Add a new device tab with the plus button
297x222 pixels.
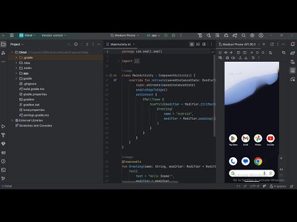[x=264, y=44]
